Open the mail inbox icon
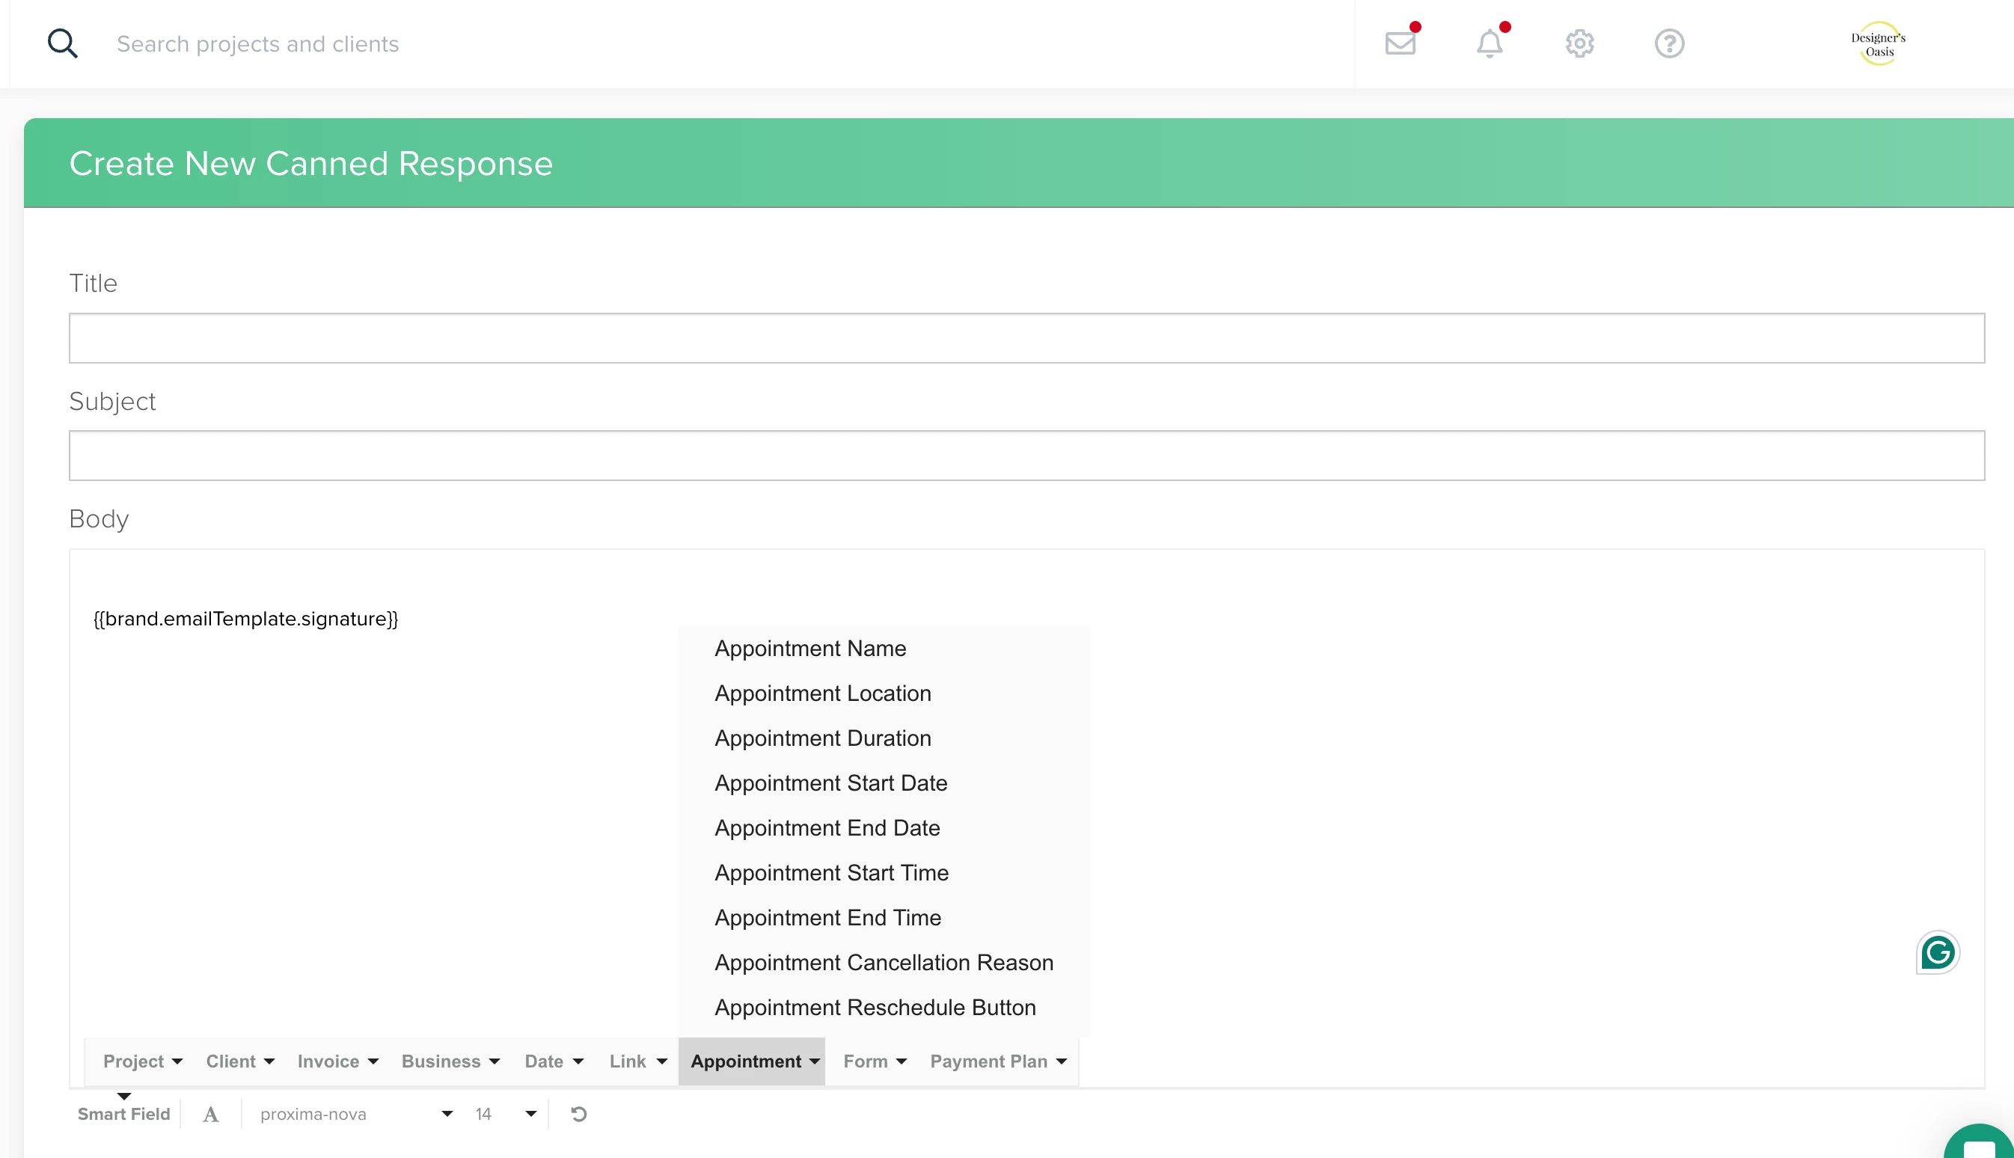Screen dimensions: 2014x1158 1400,43
